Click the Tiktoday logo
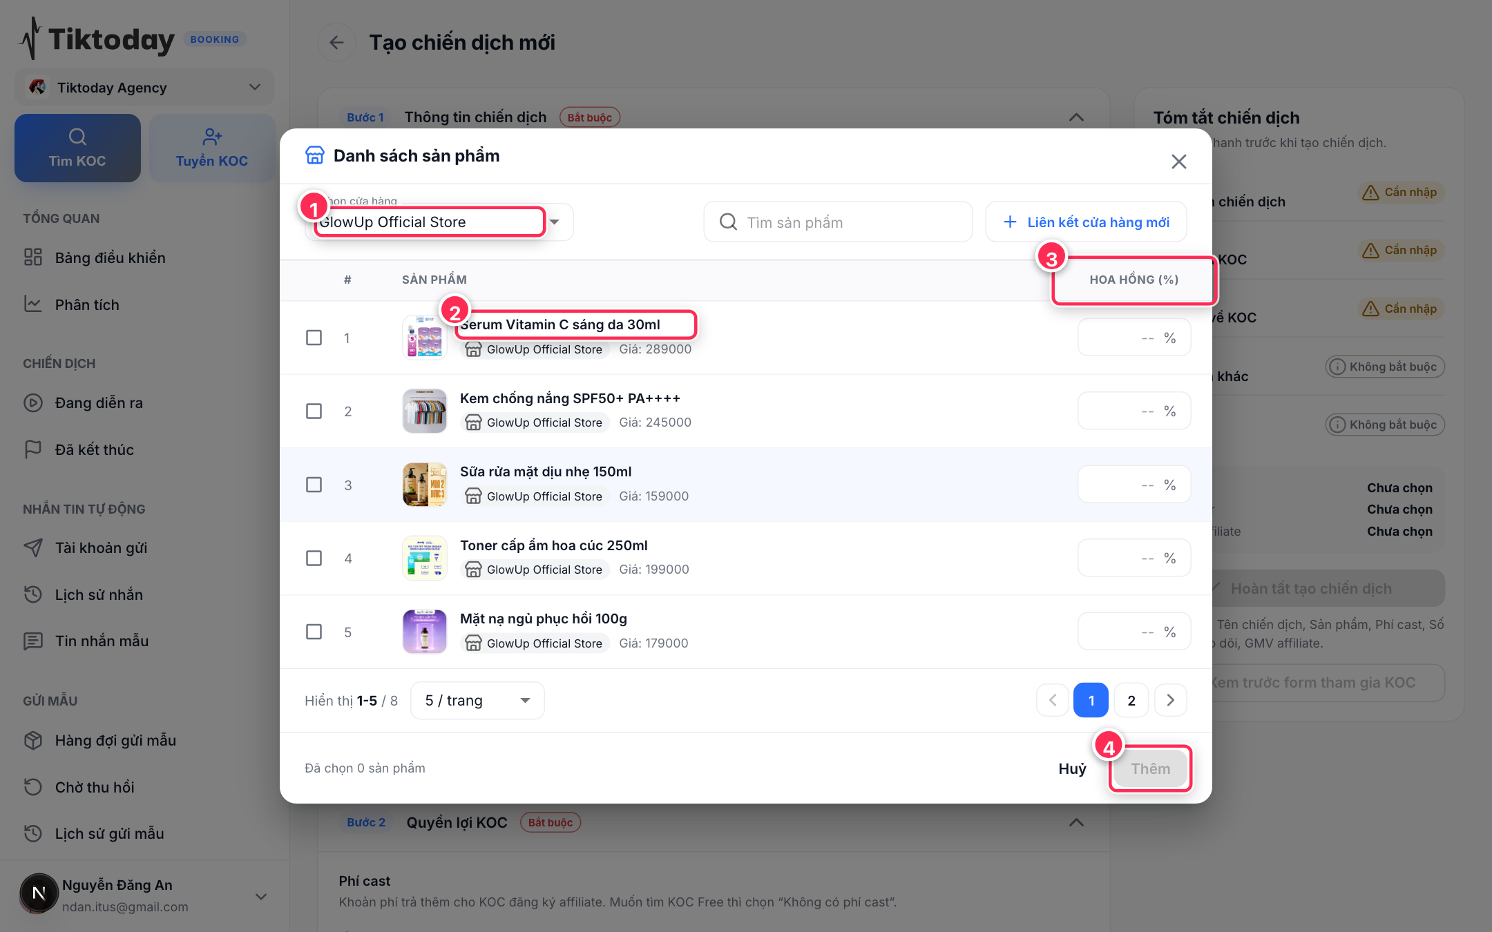The width and height of the screenshot is (1492, 932). (x=96, y=39)
